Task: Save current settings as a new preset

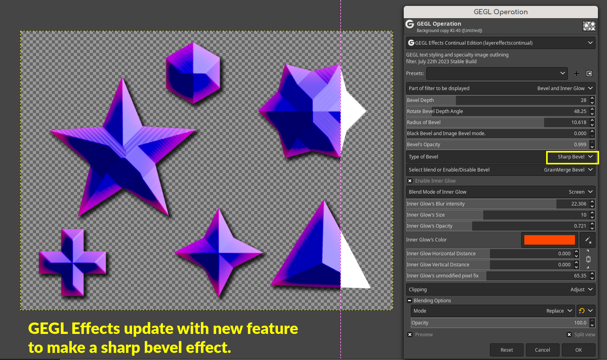Action: pos(577,74)
